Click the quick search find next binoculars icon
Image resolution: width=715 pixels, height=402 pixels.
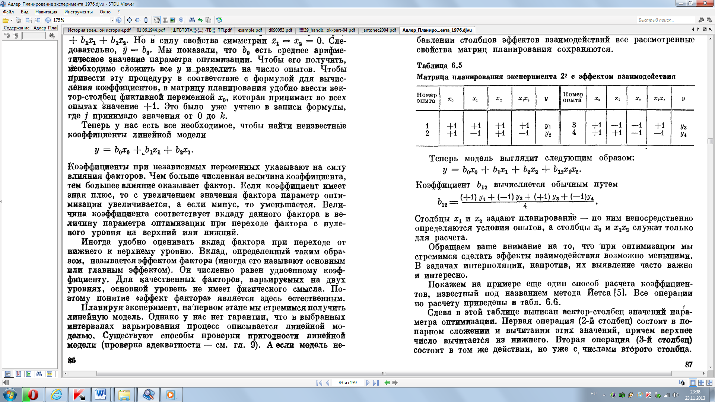tap(709, 20)
